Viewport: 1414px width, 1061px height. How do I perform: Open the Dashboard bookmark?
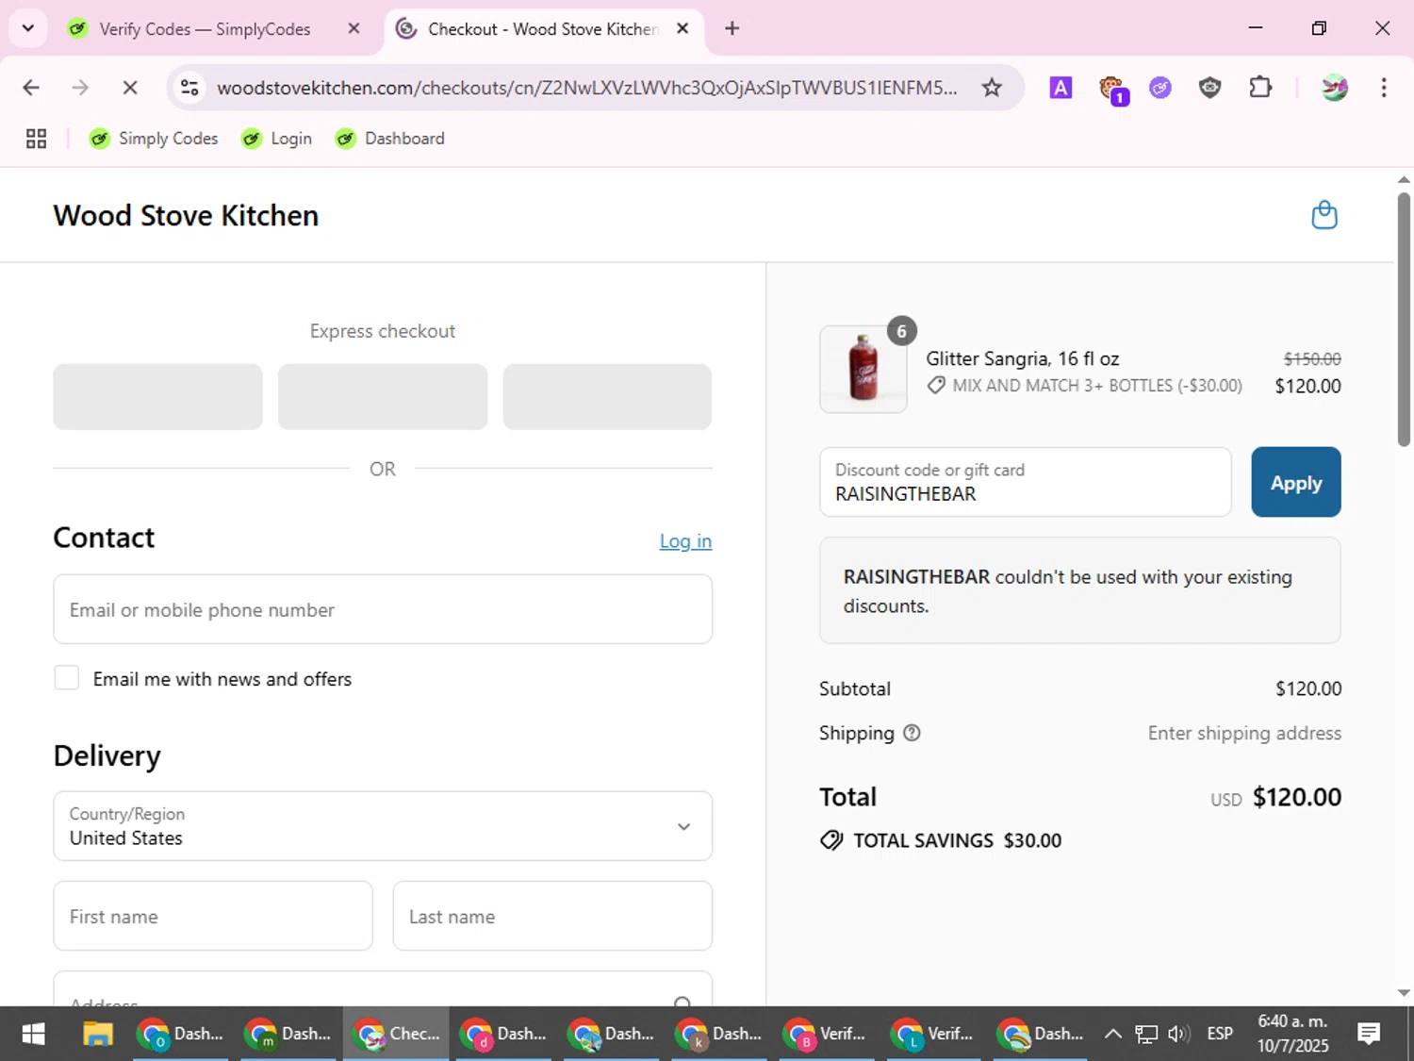390,139
